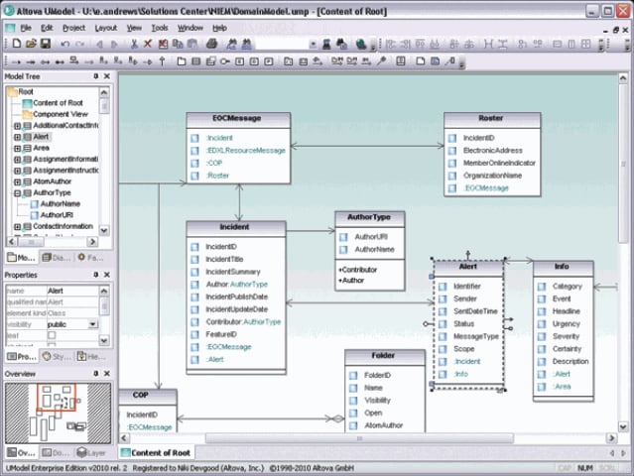This screenshot has height=476, width=634.
Task: Expand the AdditionalContactInfo tree node
Action: pos(18,126)
